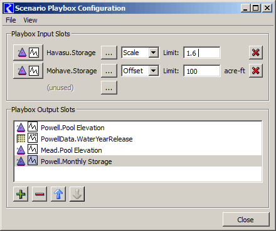Move selected output slot up with the blue arrow
This screenshot has height=231, width=276.
(58, 194)
